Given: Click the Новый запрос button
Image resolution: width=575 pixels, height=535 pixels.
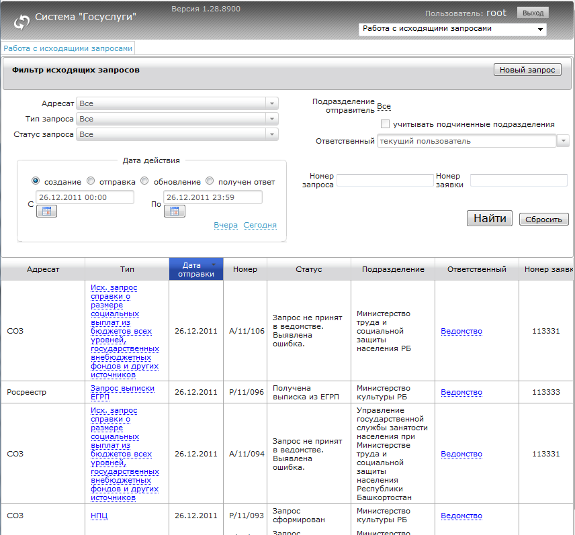Looking at the screenshot, I should pyautogui.click(x=527, y=70).
